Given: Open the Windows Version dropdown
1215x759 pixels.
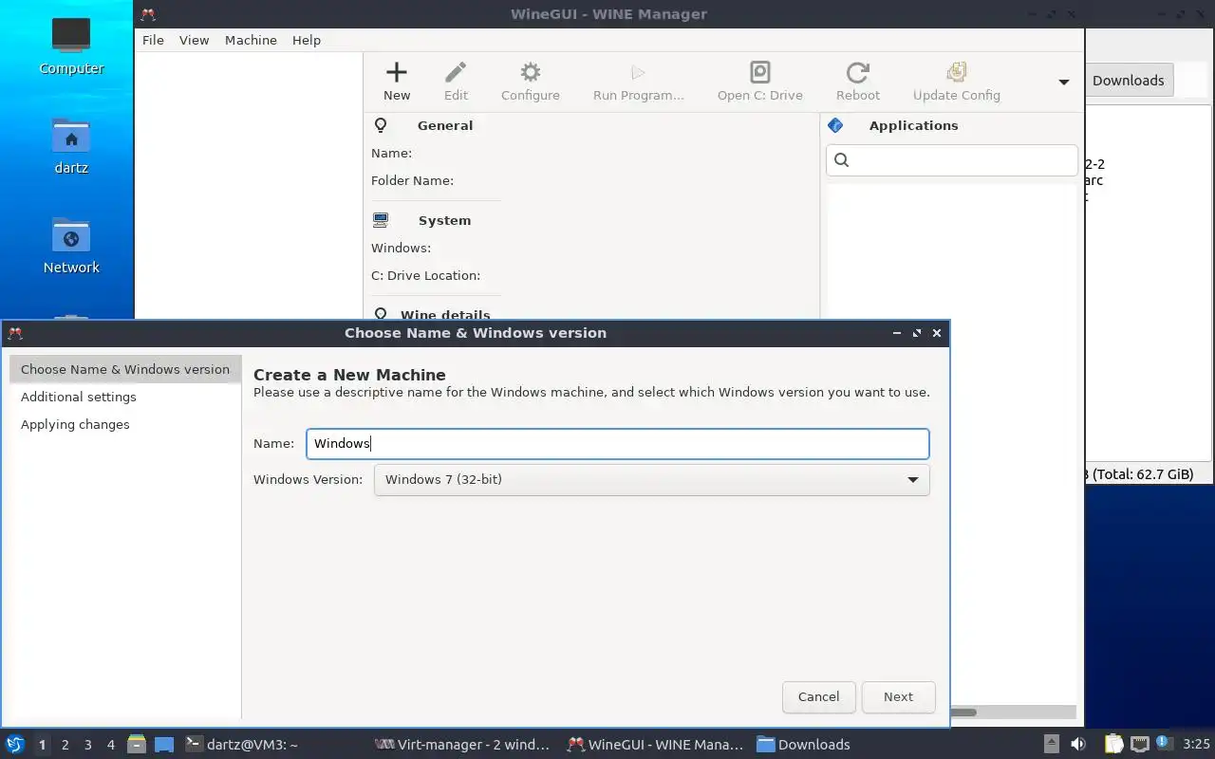Looking at the screenshot, I should click(x=651, y=479).
